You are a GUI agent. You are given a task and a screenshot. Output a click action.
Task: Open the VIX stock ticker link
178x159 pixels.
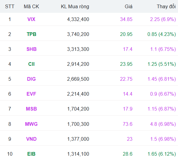click(x=31, y=19)
